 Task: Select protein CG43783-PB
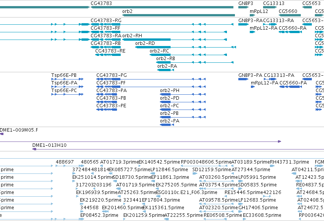click(111, 98)
